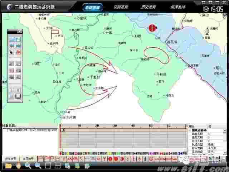Click the red flag symbol near 大坪
Viewport: 229px width, 172px height.
tap(54, 34)
